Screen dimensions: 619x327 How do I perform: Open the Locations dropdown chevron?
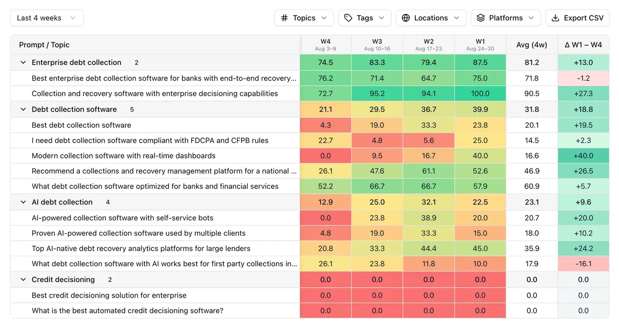pyautogui.click(x=456, y=18)
